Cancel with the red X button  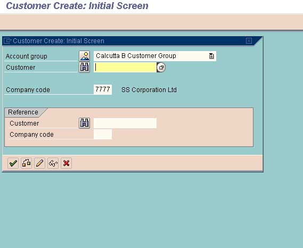point(66,163)
